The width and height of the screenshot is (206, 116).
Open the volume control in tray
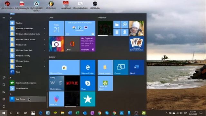coord(181,113)
